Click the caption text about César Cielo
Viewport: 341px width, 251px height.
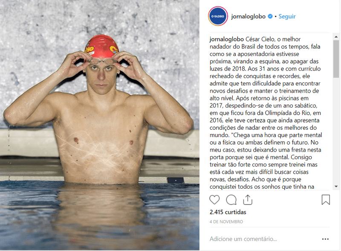(266, 113)
